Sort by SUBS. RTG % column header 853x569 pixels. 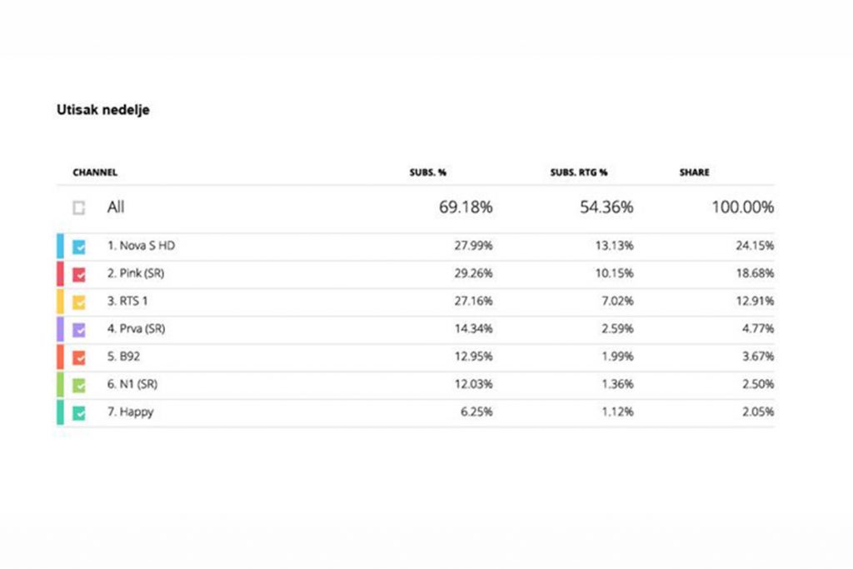coord(577,172)
